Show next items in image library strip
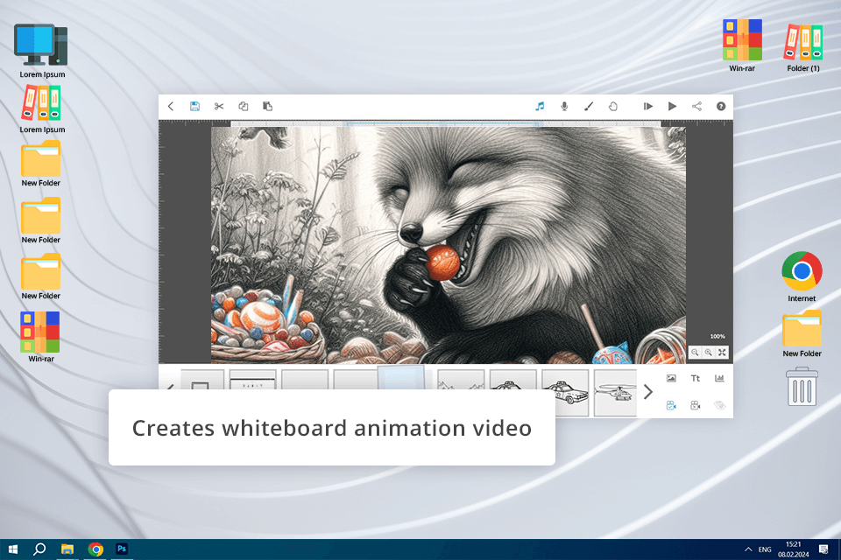This screenshot has height=560, width=841. (x=648, y=392)
